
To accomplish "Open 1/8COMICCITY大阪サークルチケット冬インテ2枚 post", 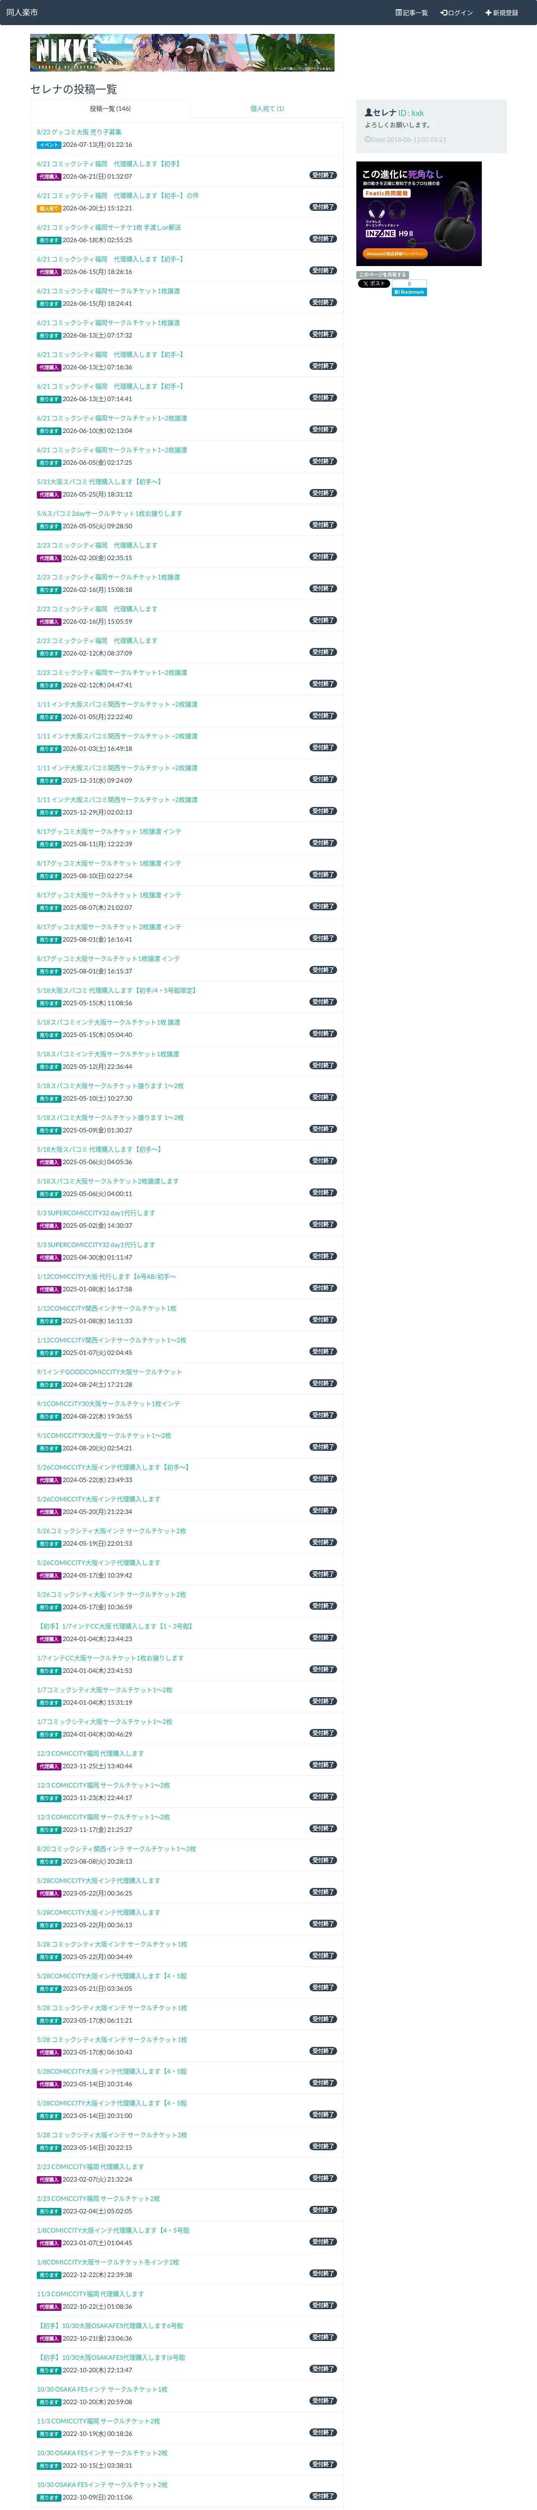I will point(108,2262).
